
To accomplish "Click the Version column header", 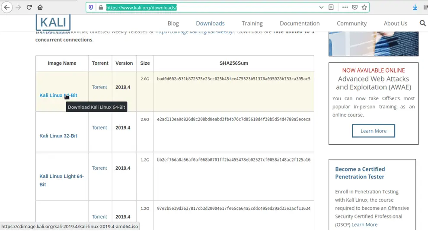I will coord(124,63).
